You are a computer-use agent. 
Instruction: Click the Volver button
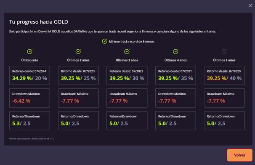[x=240, y=155]
